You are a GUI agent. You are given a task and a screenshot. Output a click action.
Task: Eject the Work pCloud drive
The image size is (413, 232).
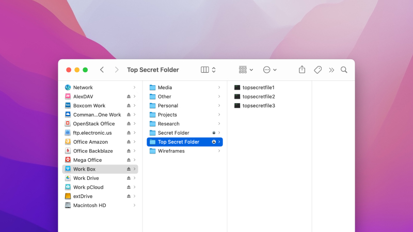point(129,187)
